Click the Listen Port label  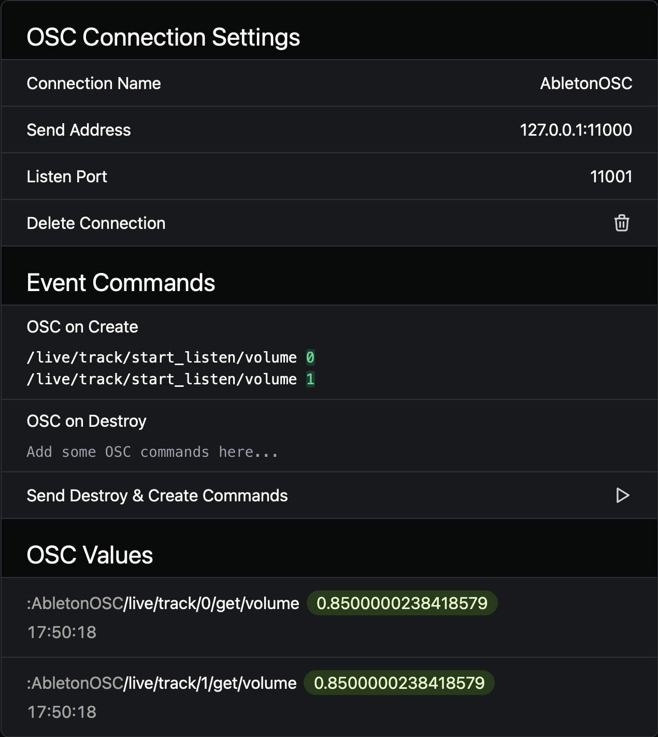coord(67,177)
